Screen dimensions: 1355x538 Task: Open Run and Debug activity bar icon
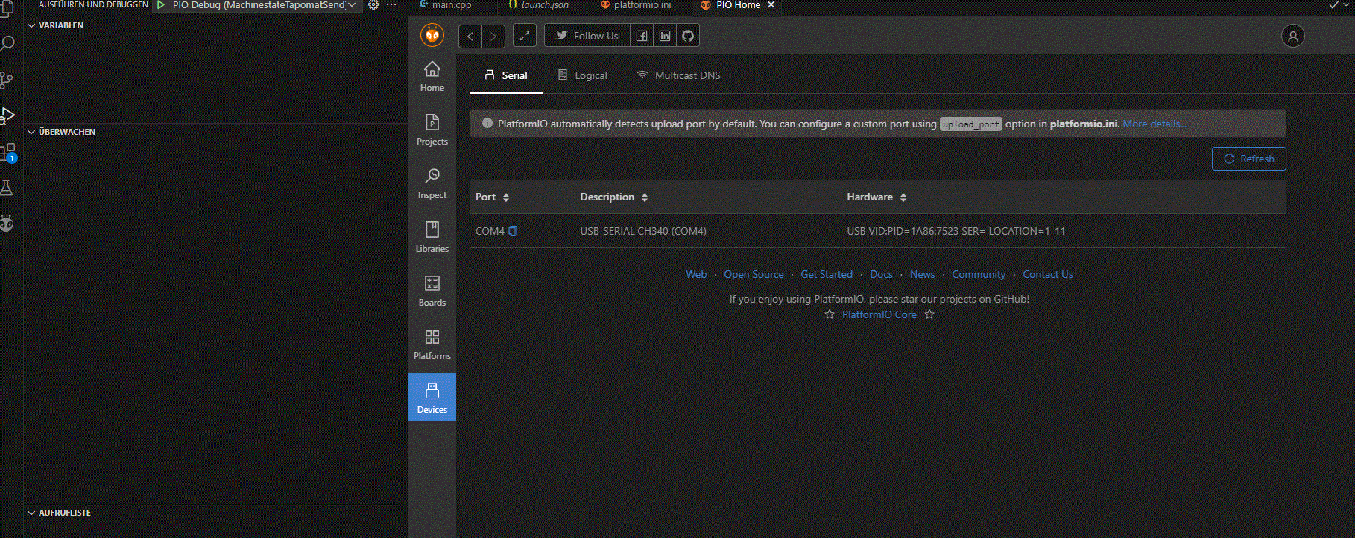[7, 115]
